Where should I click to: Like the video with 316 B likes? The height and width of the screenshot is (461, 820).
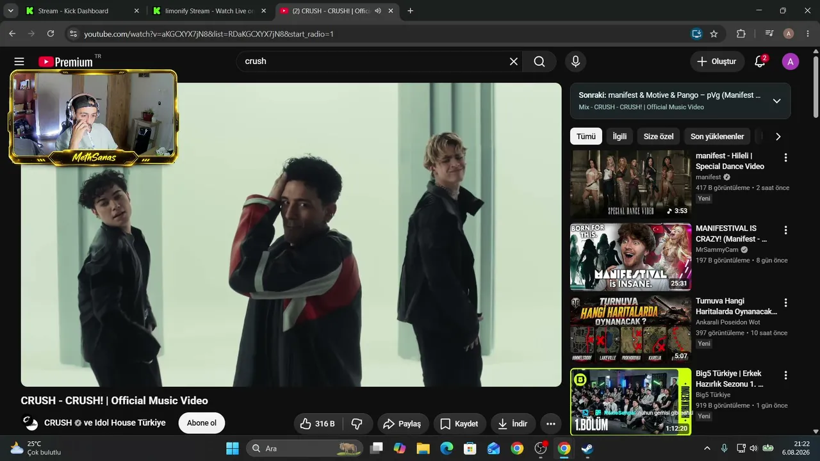coord(318,424)
